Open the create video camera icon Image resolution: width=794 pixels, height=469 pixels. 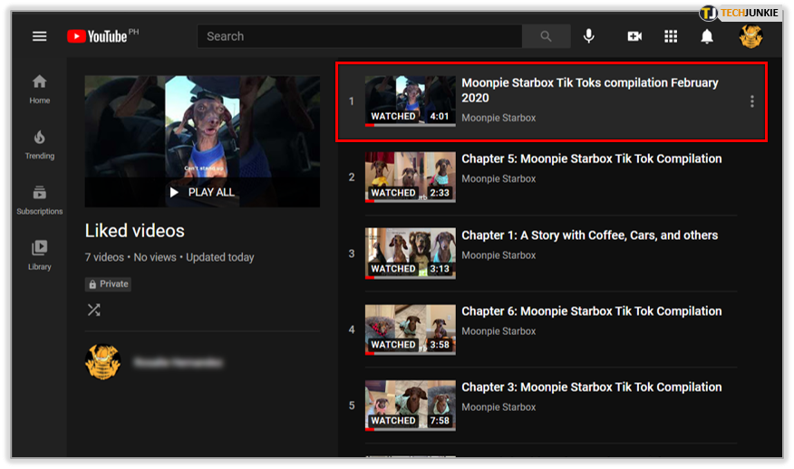click(x=634, y=36)
